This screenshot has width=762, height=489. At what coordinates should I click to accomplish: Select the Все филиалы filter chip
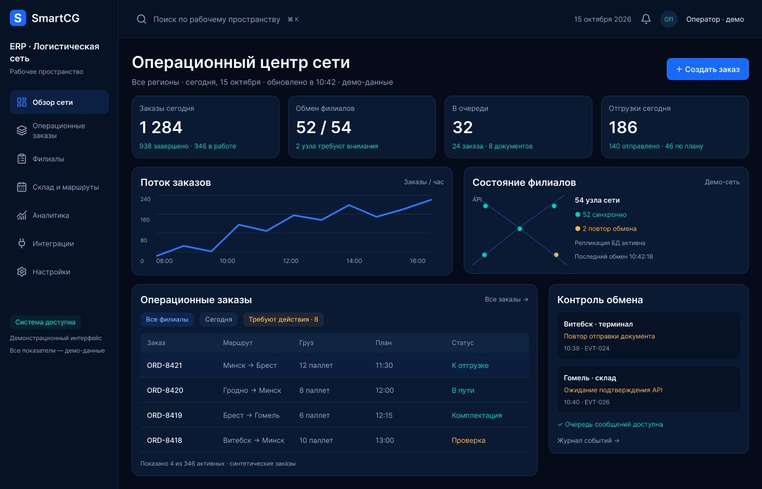point(167,319)
